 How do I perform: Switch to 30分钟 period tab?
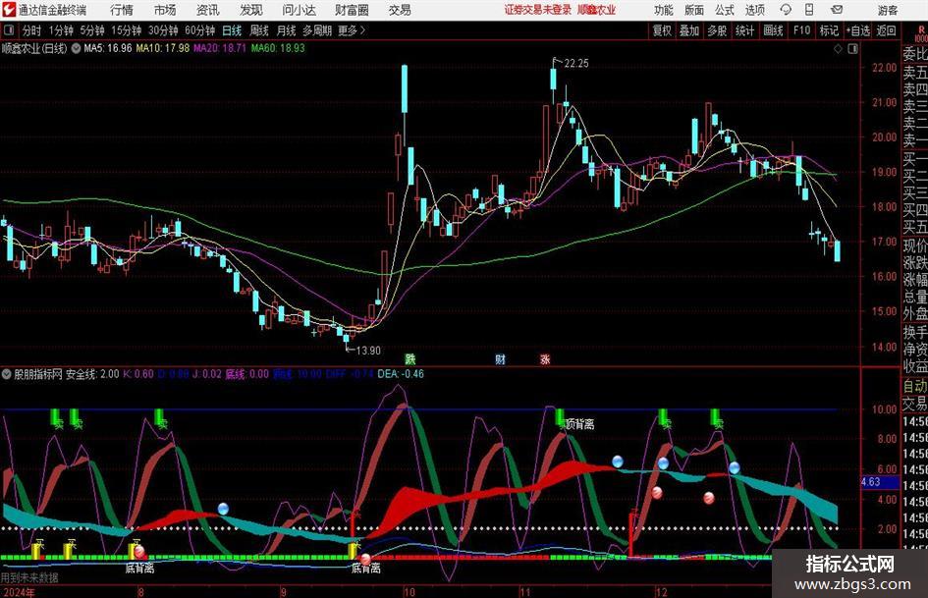[x=163, y=30]
